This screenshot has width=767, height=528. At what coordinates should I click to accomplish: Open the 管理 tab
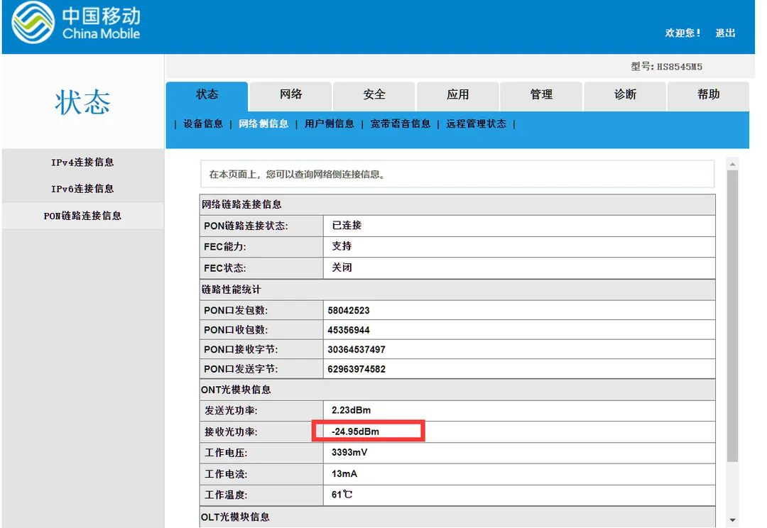541,95
